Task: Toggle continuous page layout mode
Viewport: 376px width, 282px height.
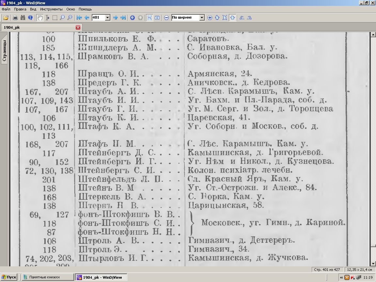Action: point(149,18)
